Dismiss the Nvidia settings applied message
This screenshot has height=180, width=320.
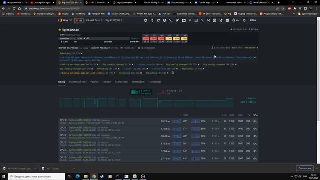click(98, 64)
